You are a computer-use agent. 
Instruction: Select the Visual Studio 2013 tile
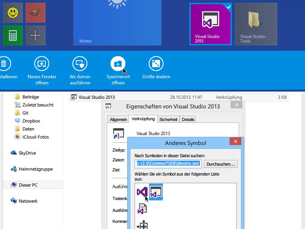[x=210, y=24]
